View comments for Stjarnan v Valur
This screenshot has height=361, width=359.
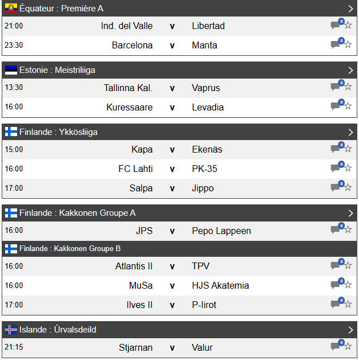[x=336, y=347]
